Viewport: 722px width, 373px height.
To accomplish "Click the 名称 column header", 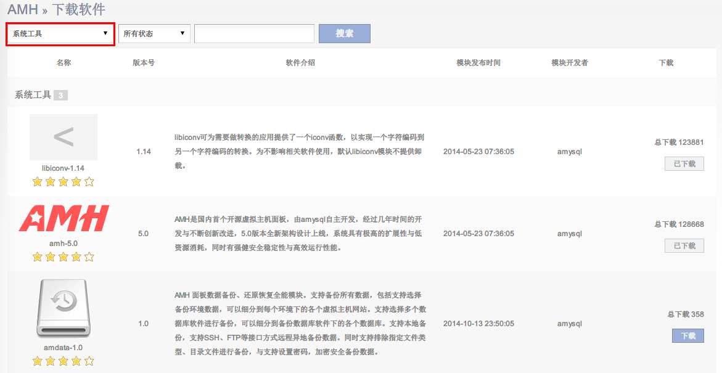I will coord(64,63).
